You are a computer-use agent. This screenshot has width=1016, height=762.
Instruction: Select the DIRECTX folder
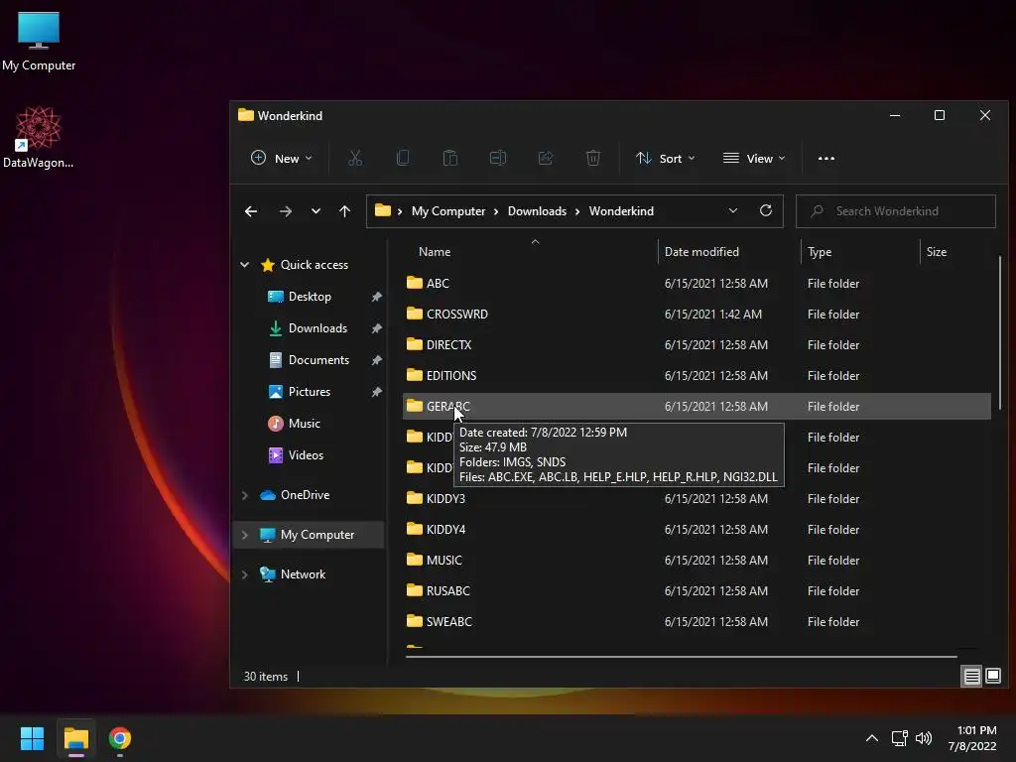pos(697,344)
